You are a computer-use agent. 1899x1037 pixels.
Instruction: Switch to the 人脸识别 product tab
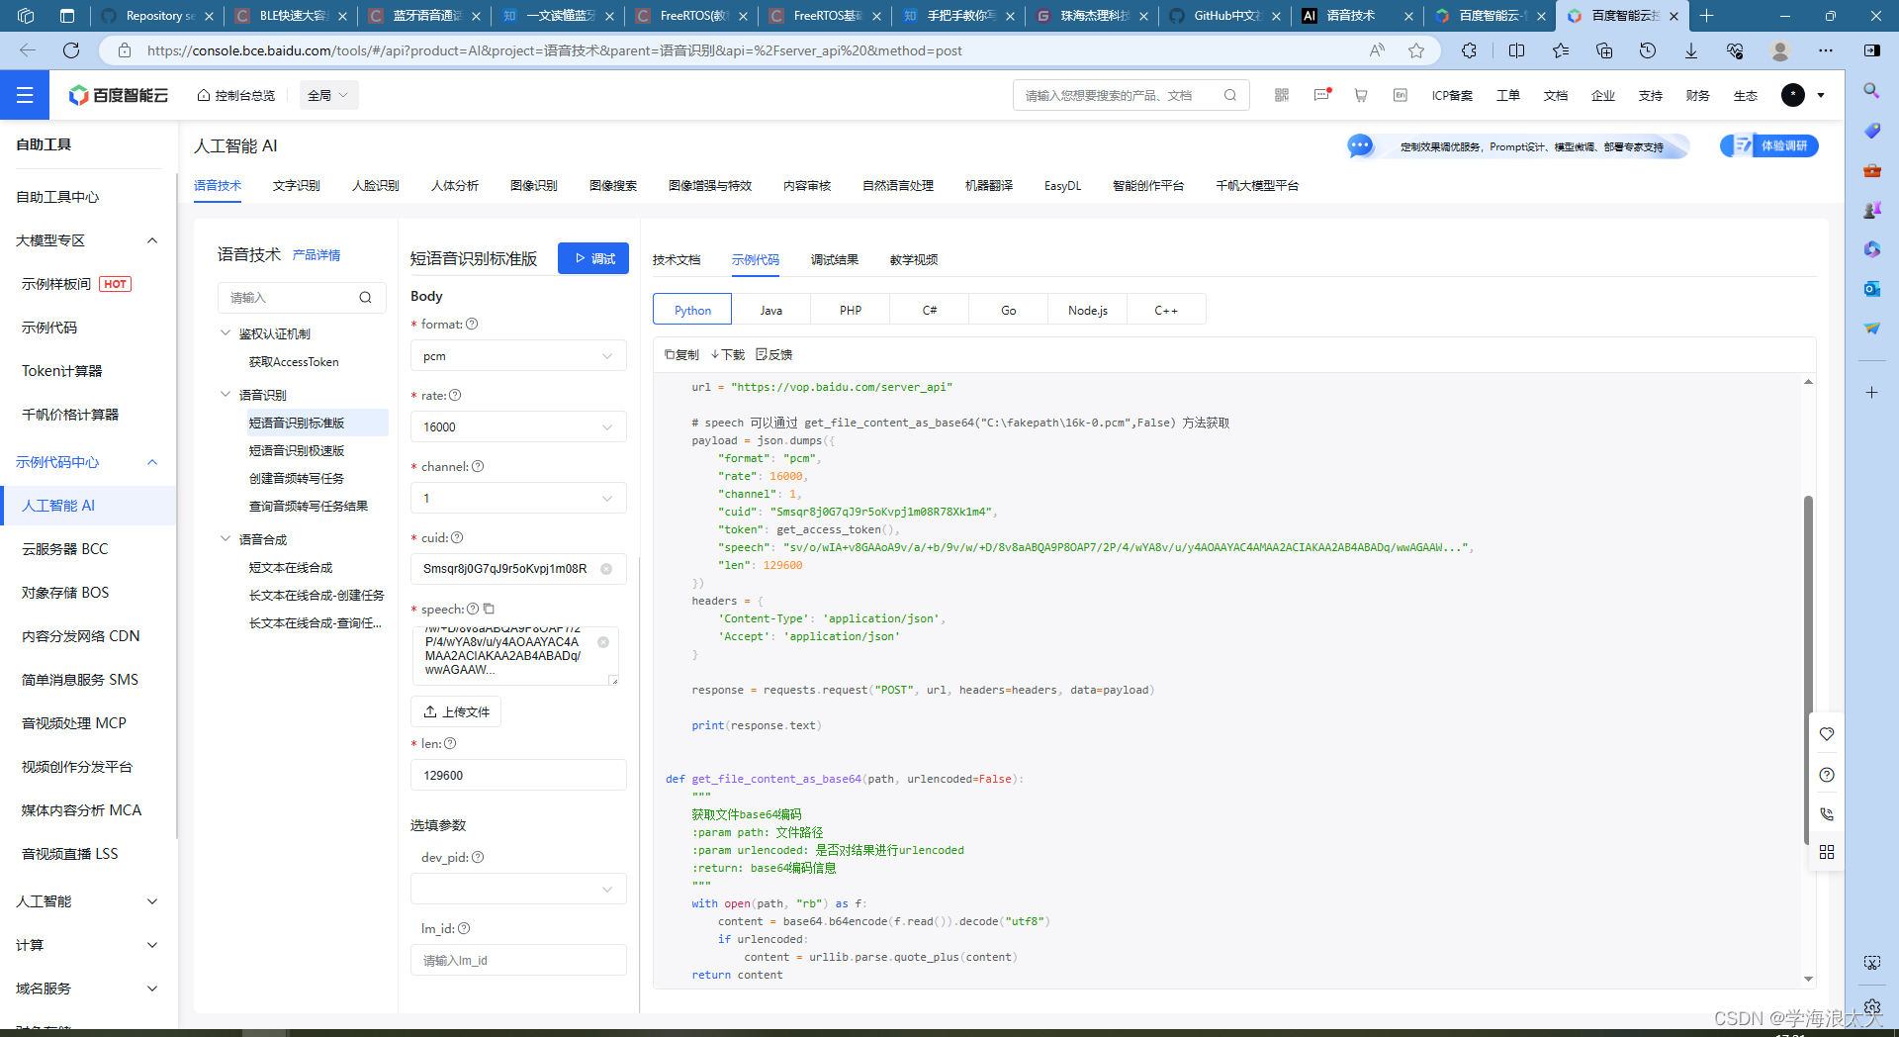click(x=376, y=185)
